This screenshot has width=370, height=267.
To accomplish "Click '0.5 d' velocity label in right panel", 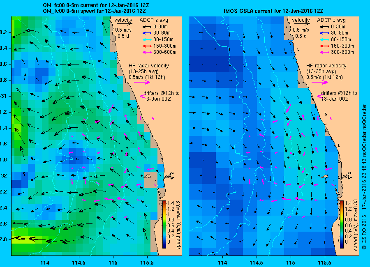I will [x=301, y=36].
